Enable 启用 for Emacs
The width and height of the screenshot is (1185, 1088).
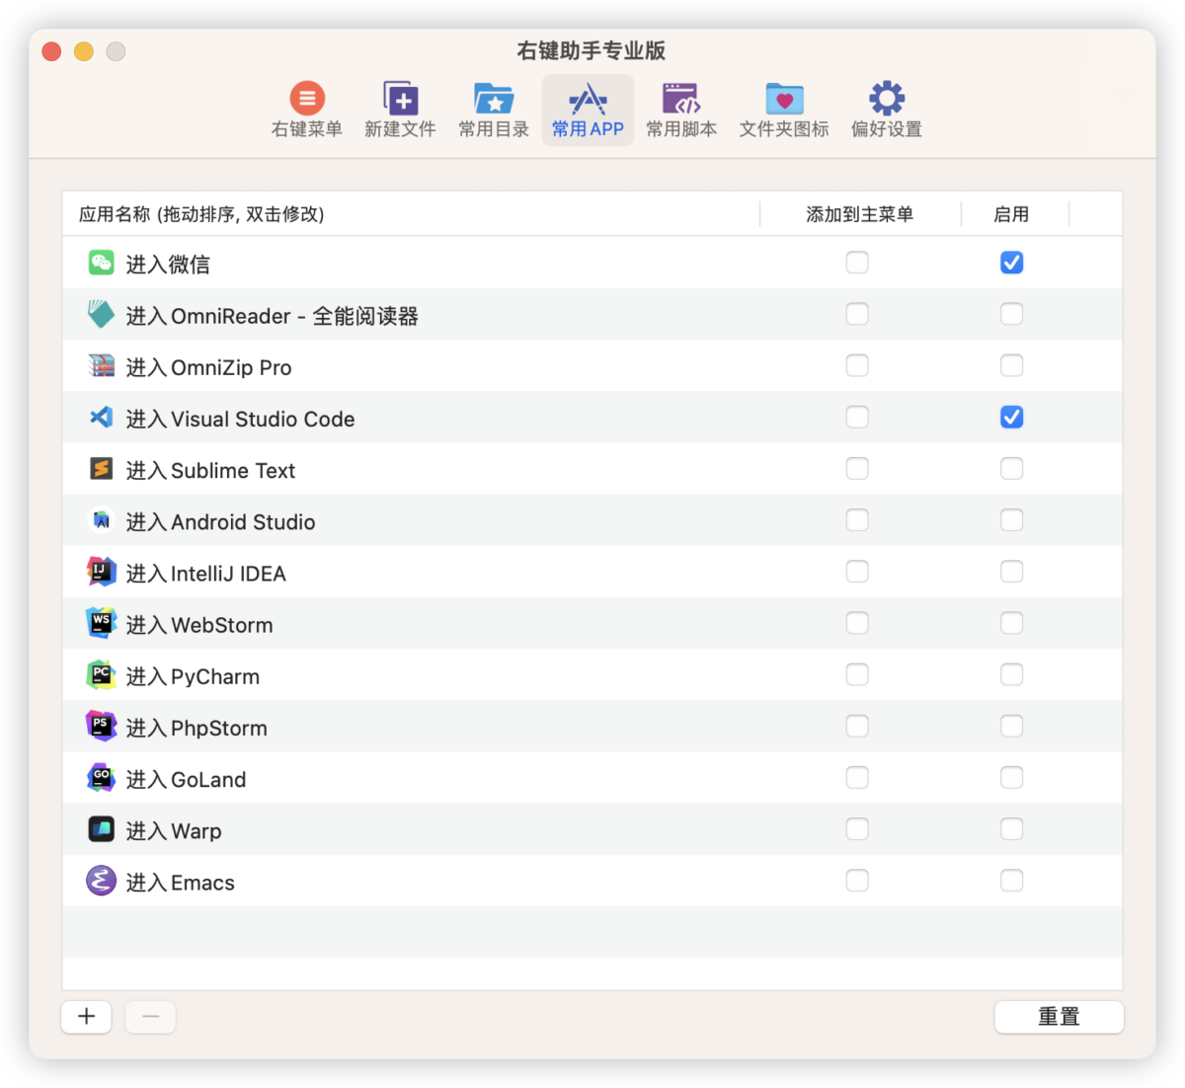[1011, 881]
